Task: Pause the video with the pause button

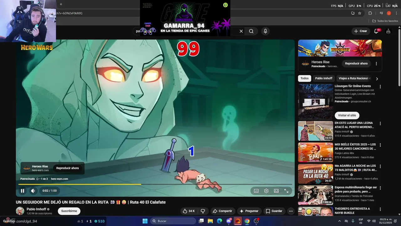Action: tap(23, 191)
